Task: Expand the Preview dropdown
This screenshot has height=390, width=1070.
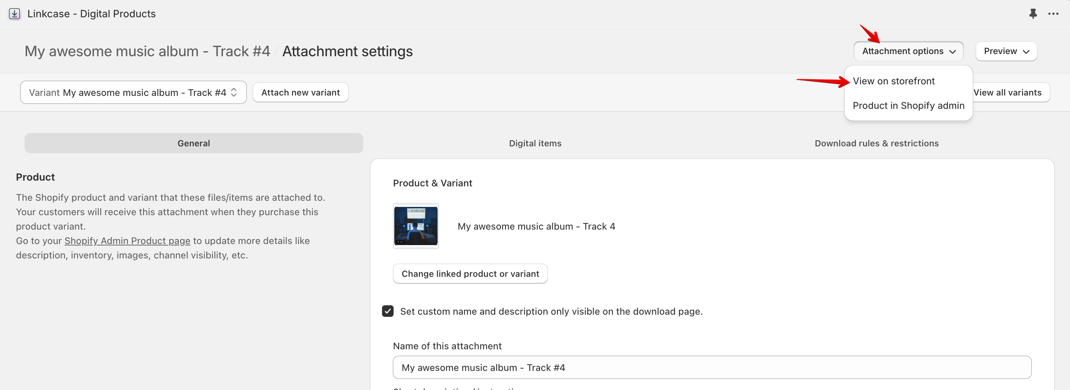Action: point(1006,51)
